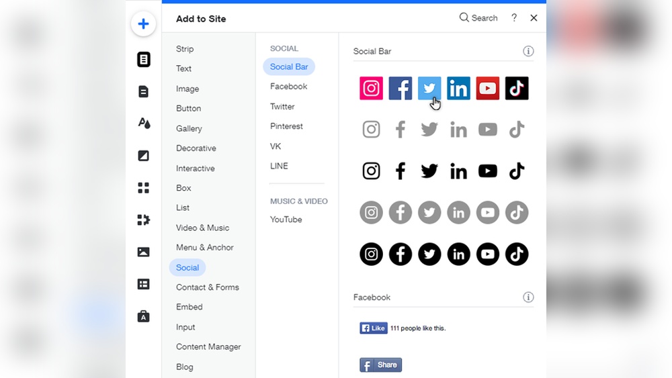Select the black circle TikTok icon

(x=517, y=254)
